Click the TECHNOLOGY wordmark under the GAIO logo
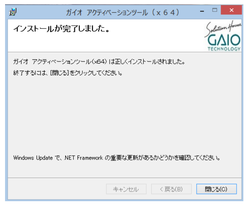Viewport: 248px width, 205px height. [x=224, y=49]
